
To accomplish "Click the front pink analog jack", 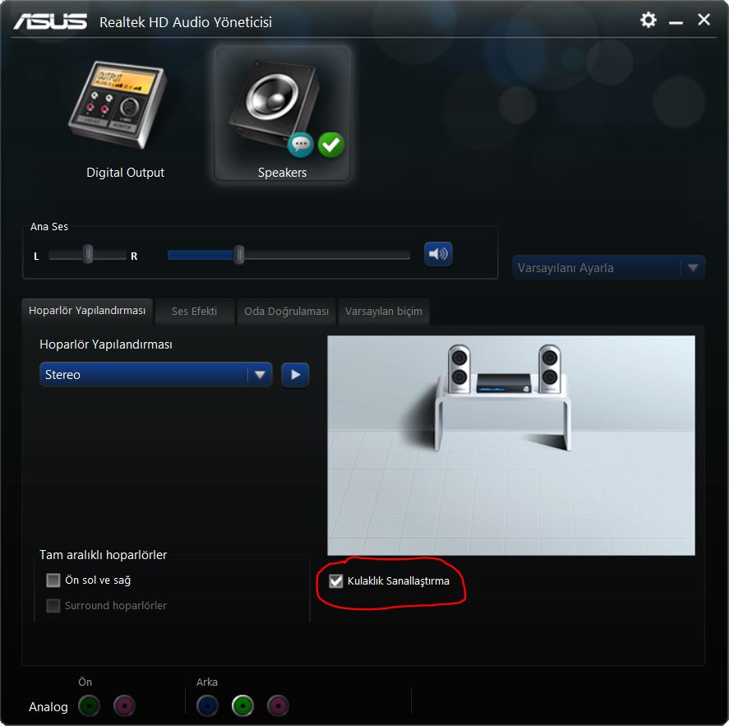I will tap(124, 705).
